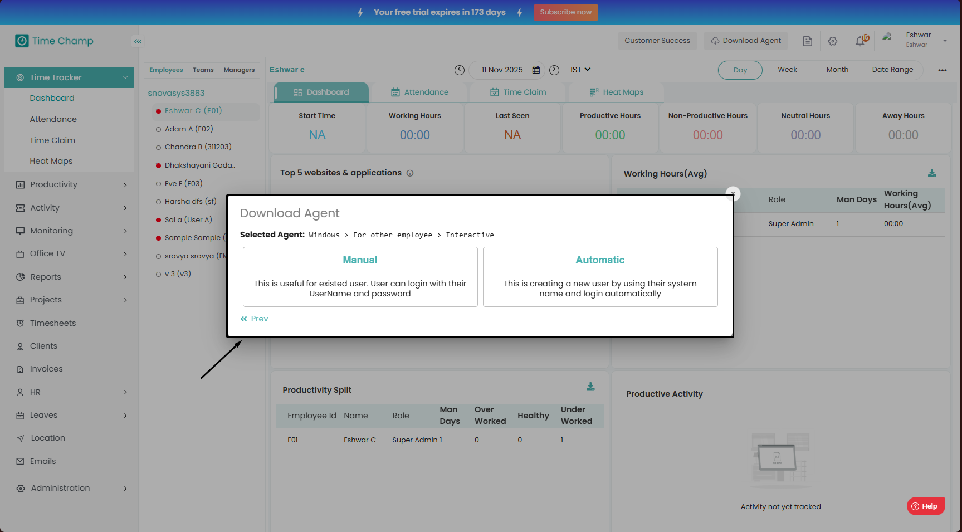The image size is (962, 532).
Task: Open Heat Maps in the sidebar
Action: (51, 161)
